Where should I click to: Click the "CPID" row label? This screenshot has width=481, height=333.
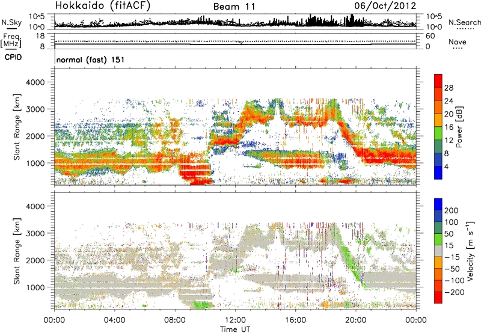coord(13,57)
